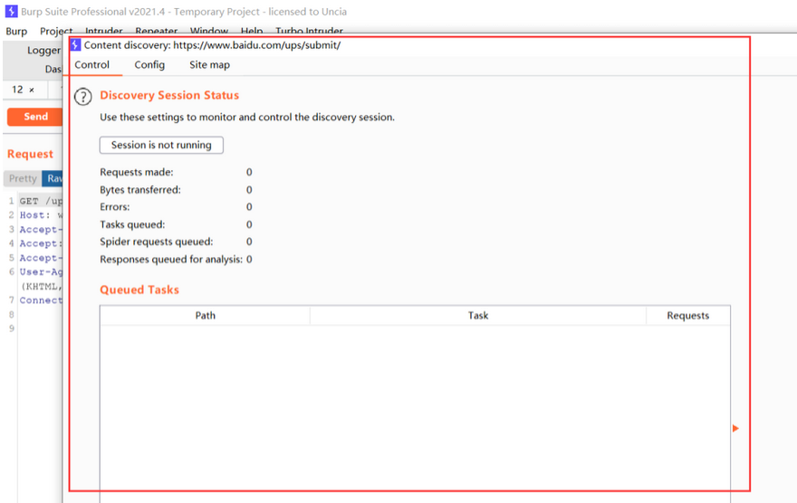Open the Window menu

click(x=209, y=31)
